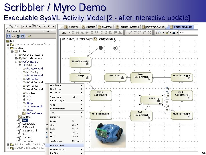Expand the PerformP4nested3 activity node

(x=16, y=58)
